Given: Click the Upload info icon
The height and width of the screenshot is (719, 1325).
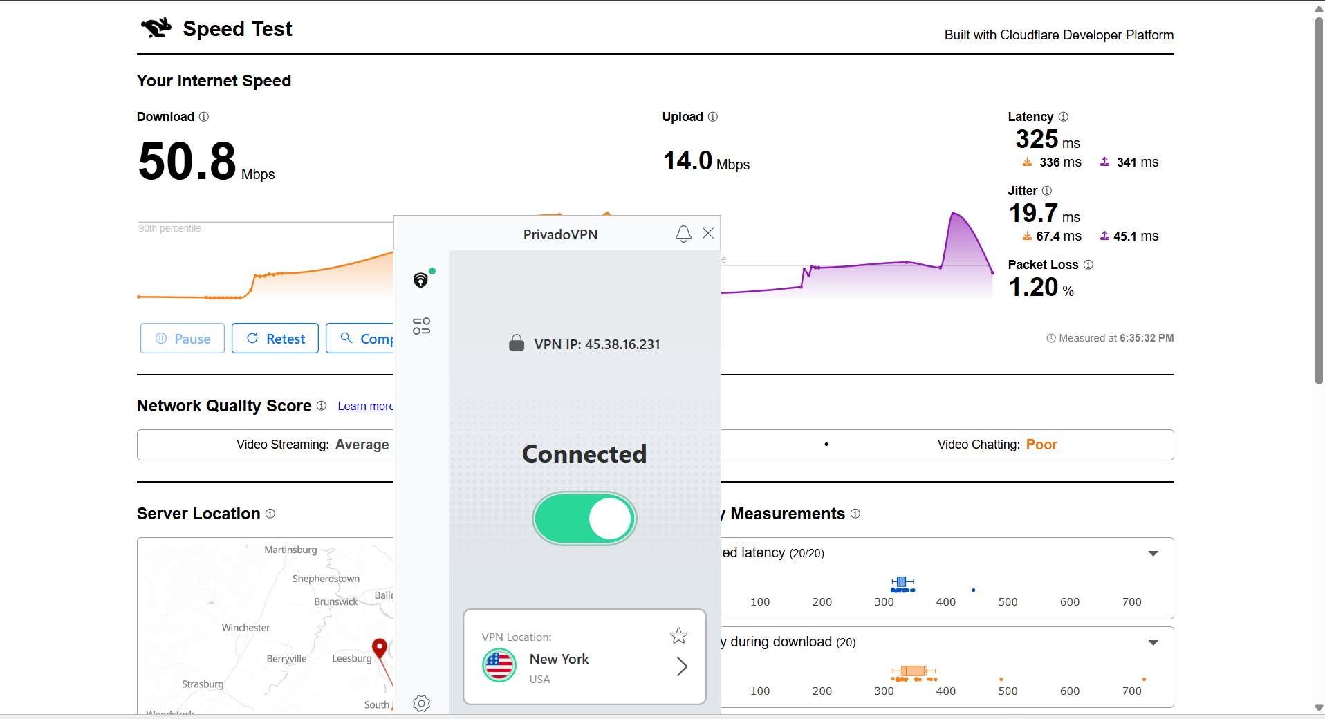Looking at the screenshot, I should click(713, 117).
